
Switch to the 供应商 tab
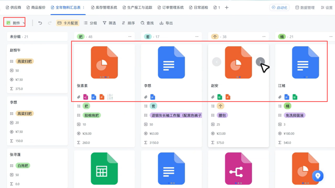click(x=13, y=8)
